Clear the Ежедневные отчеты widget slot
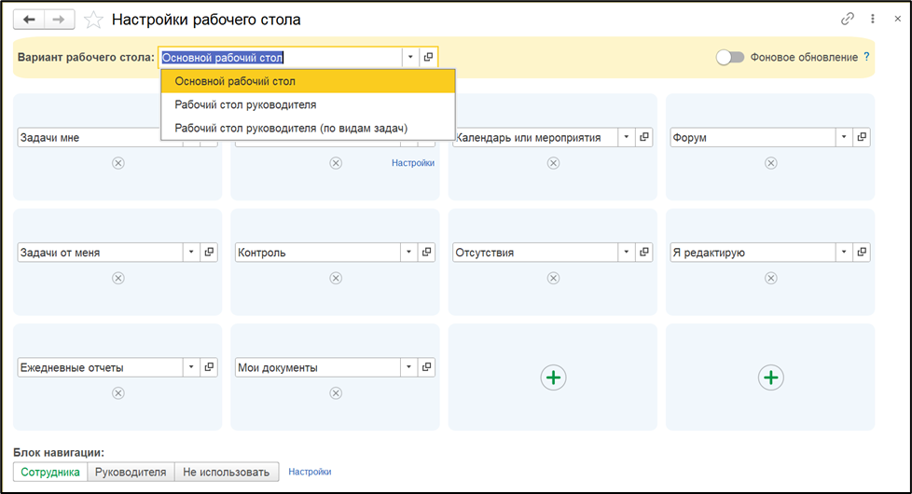The image size is (912, 494). pos(118,393)
